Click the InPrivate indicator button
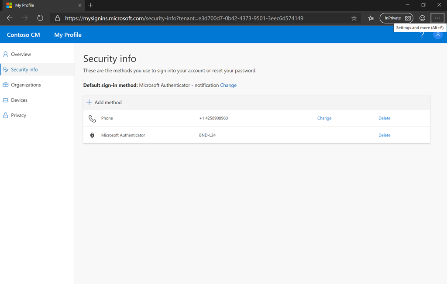 [396, 18]
